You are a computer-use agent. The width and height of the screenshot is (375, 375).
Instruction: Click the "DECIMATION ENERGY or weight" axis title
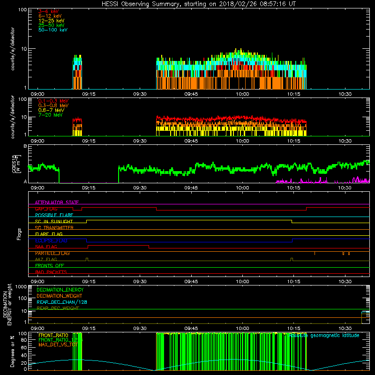(7, 304)
